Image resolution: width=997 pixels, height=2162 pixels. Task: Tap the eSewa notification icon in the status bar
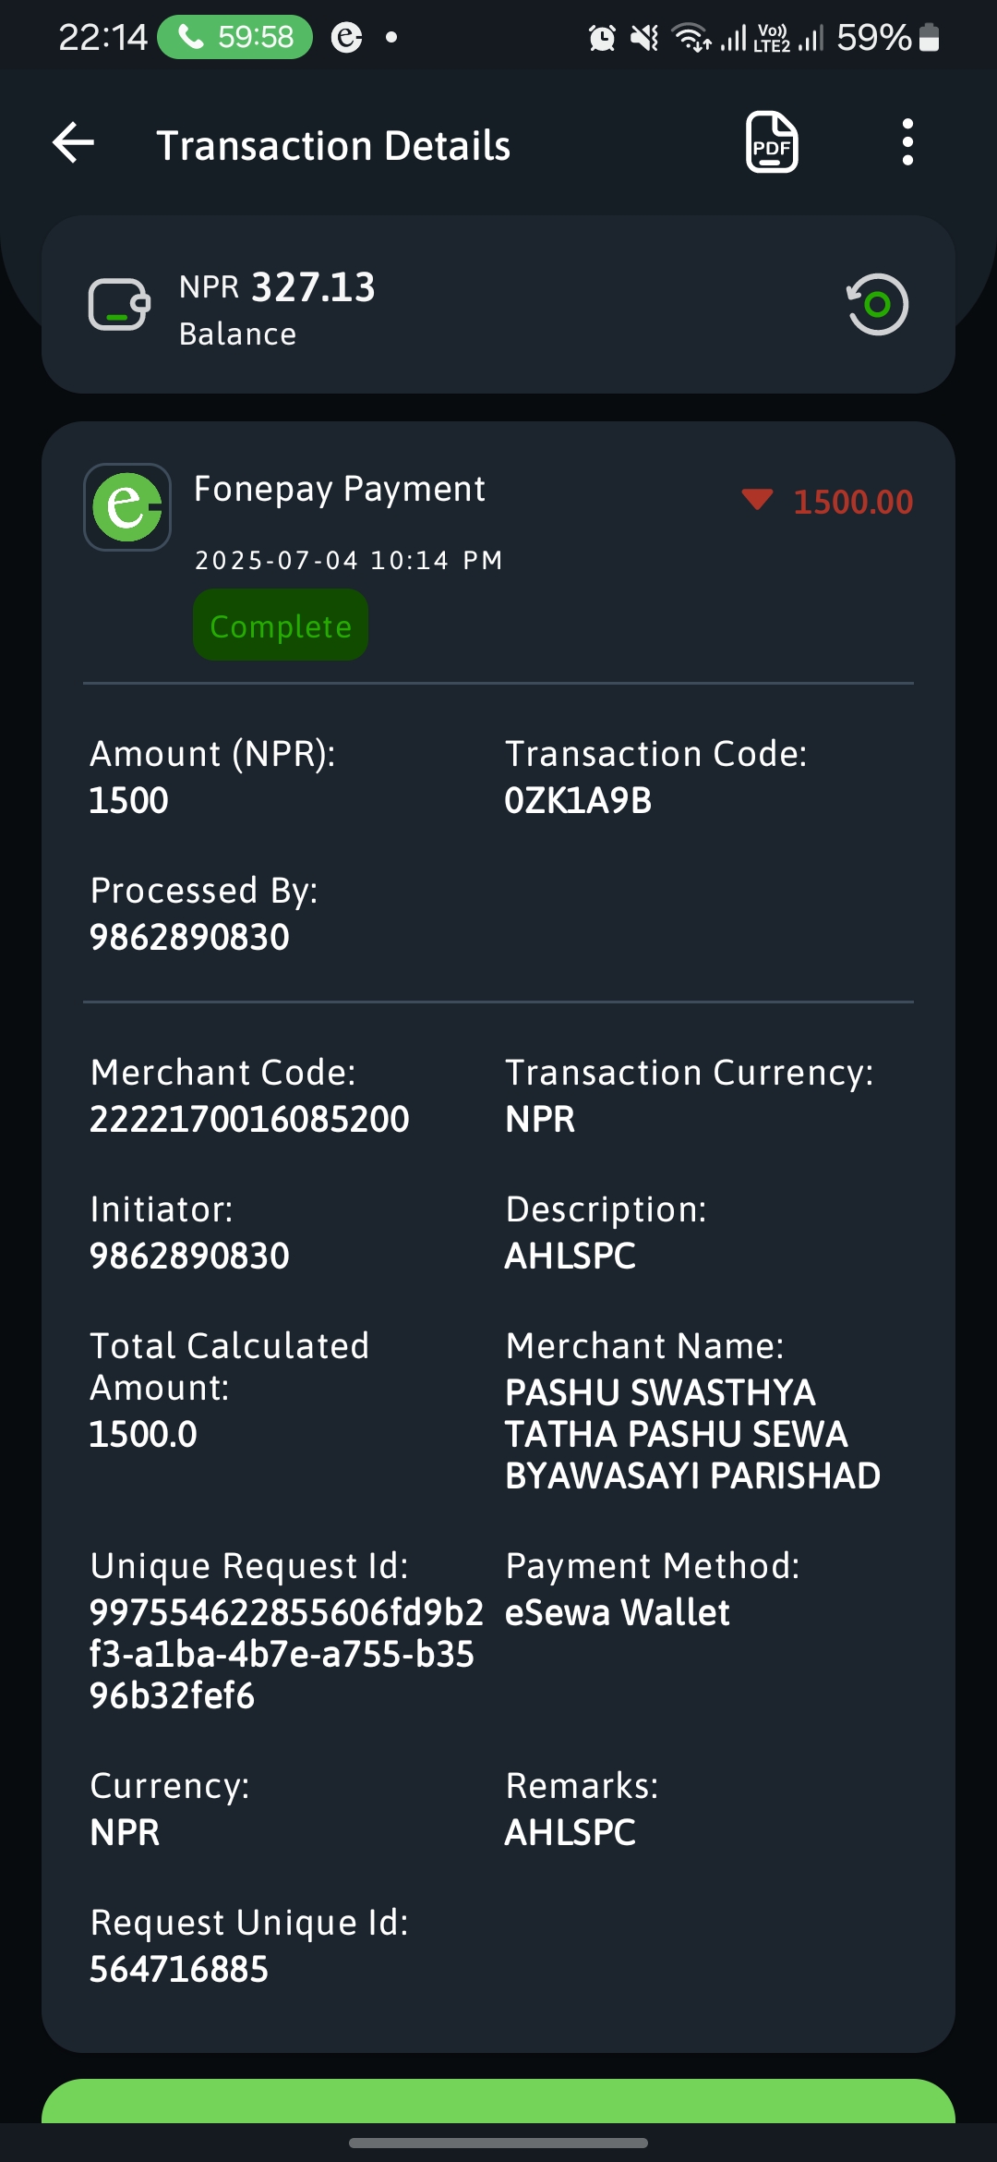[x=346, y=37]
